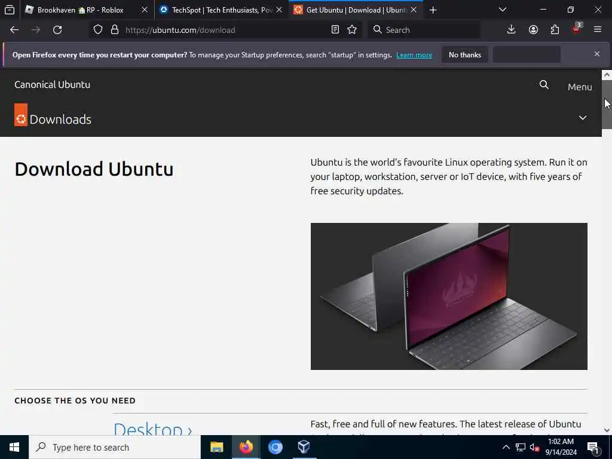Click the Firefox Search field
This screenshot has width=612, height=459.
click(x=424, y=30)
